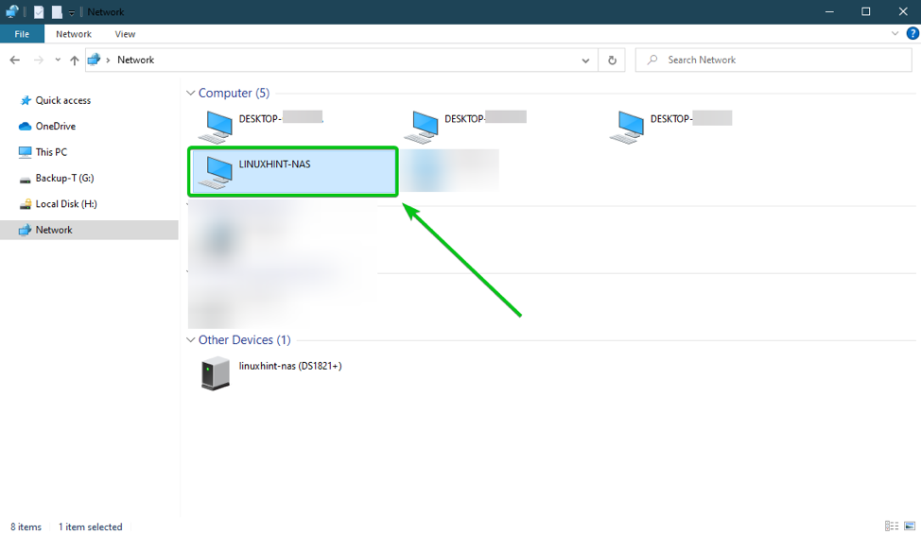Click the Other Devices (1) group heading
Image resolution: width=921 pixels, height=535 pixels.
244,339
